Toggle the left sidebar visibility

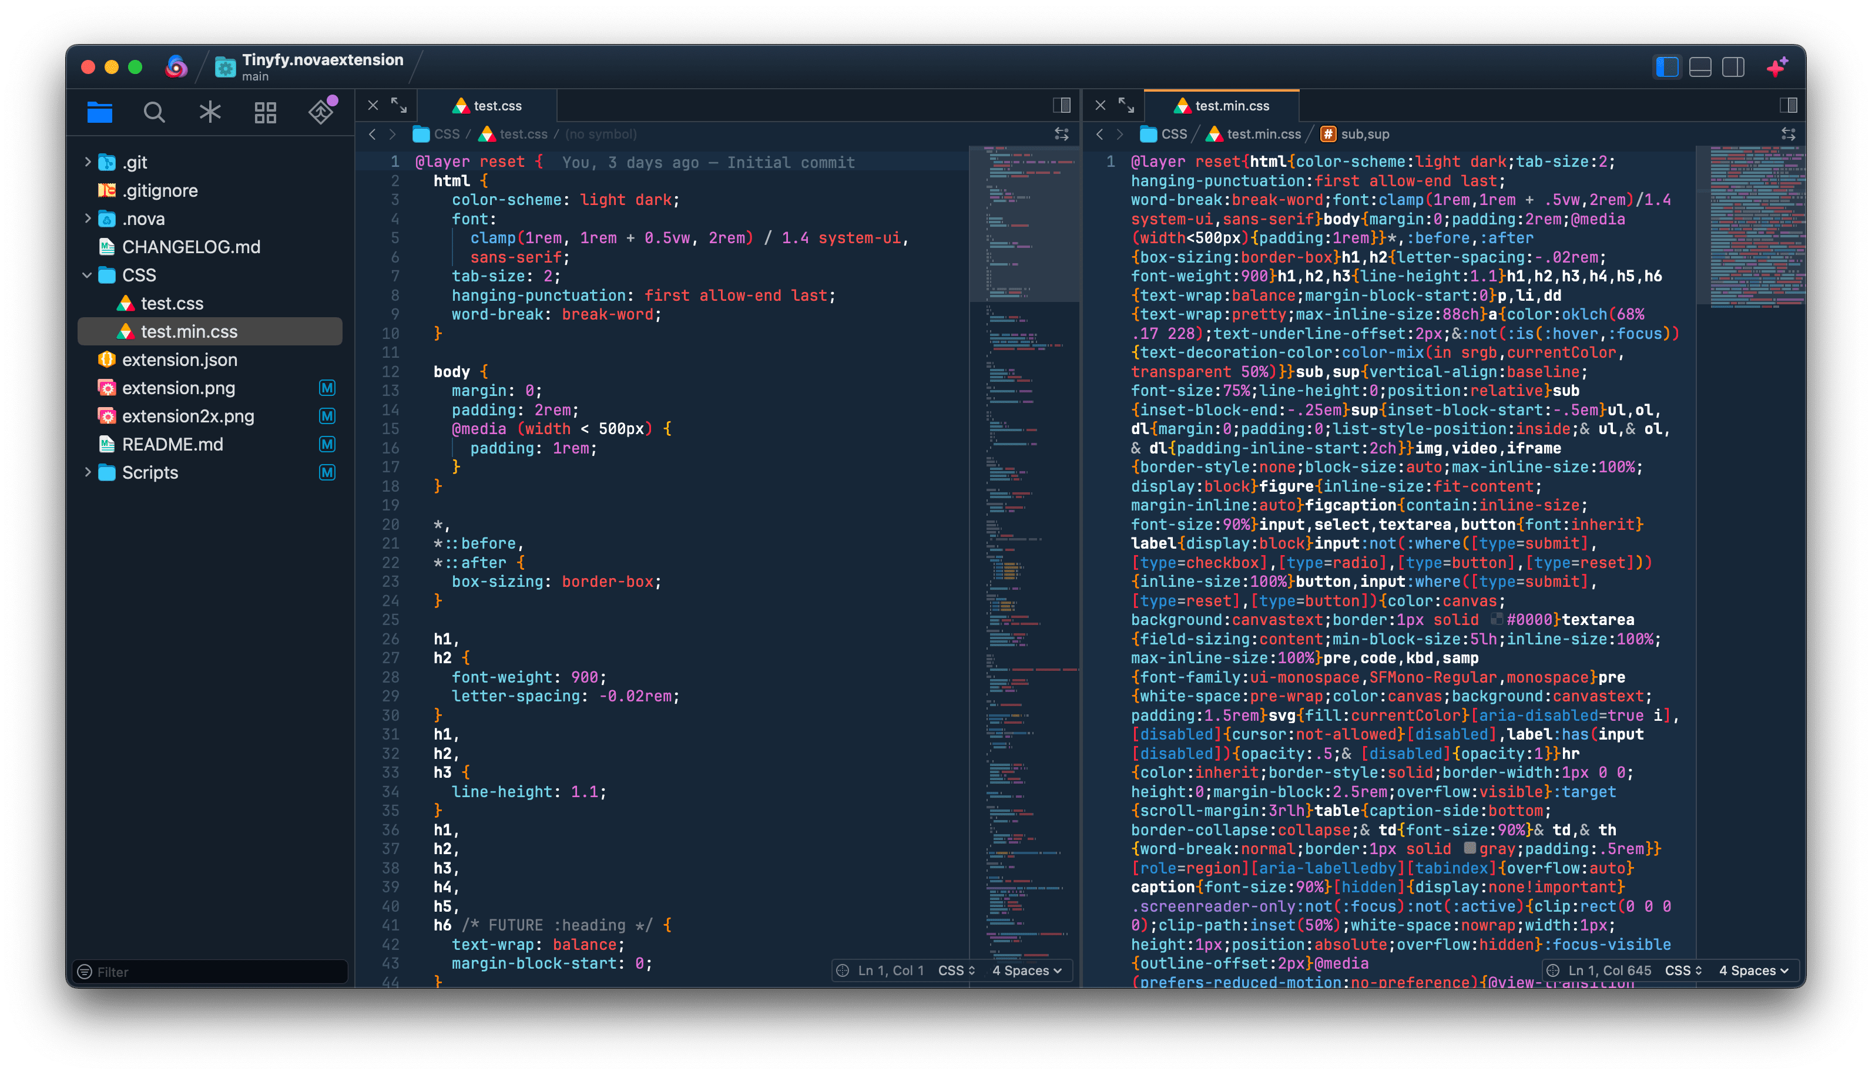[1668, 67]
